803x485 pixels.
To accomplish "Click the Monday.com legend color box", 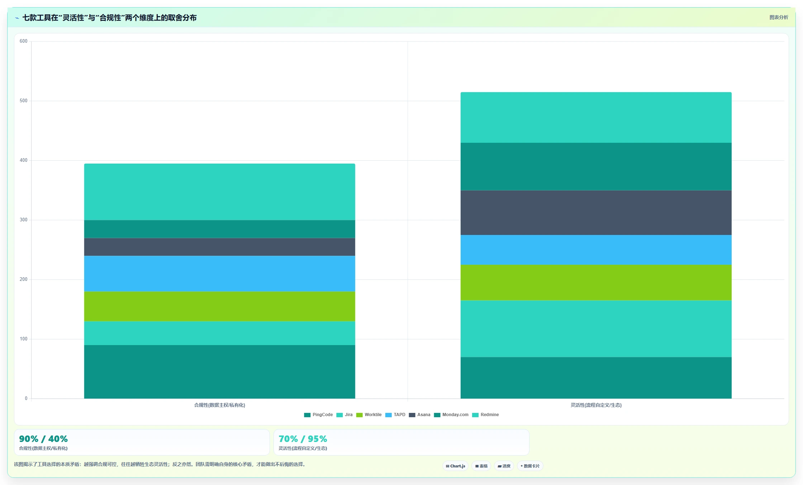I will click(437, 415).
